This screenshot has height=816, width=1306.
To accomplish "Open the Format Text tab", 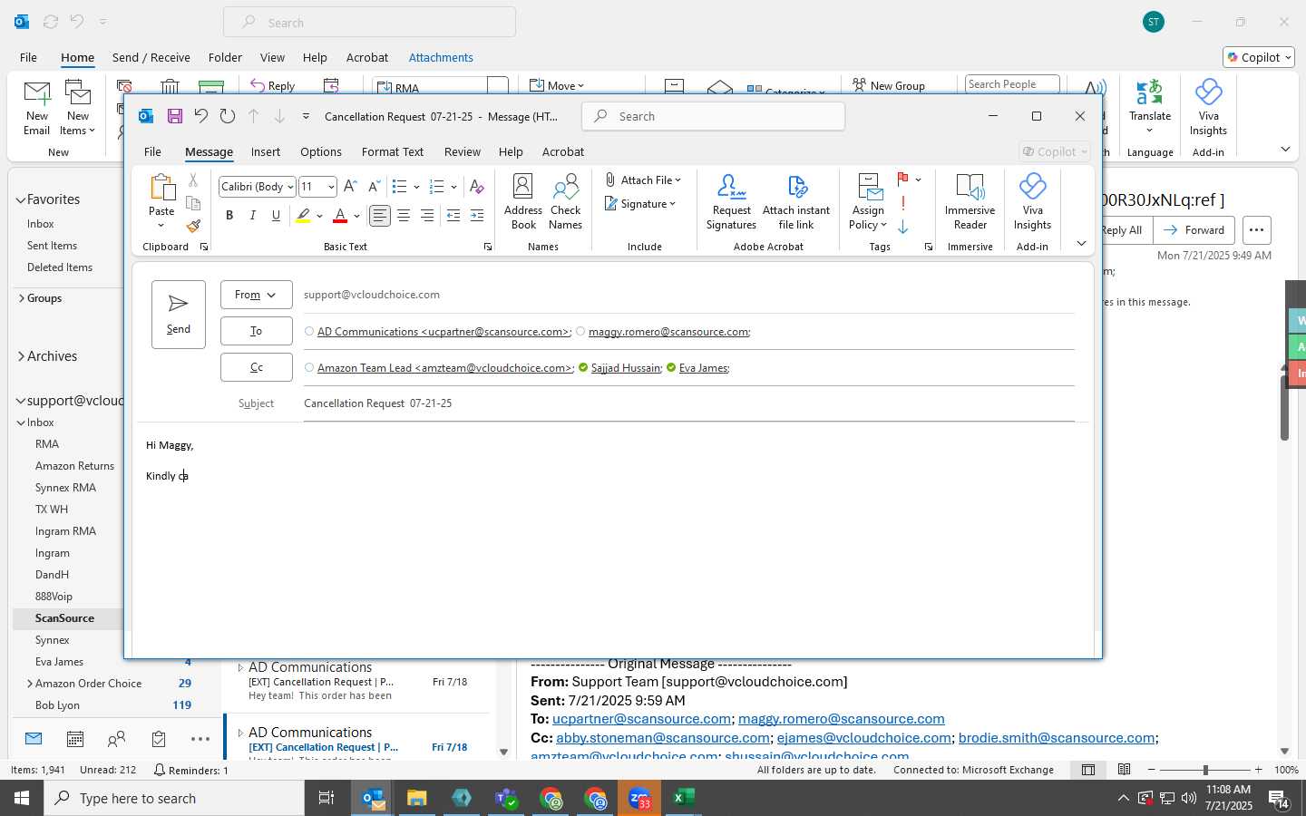I will coord(393,151).
